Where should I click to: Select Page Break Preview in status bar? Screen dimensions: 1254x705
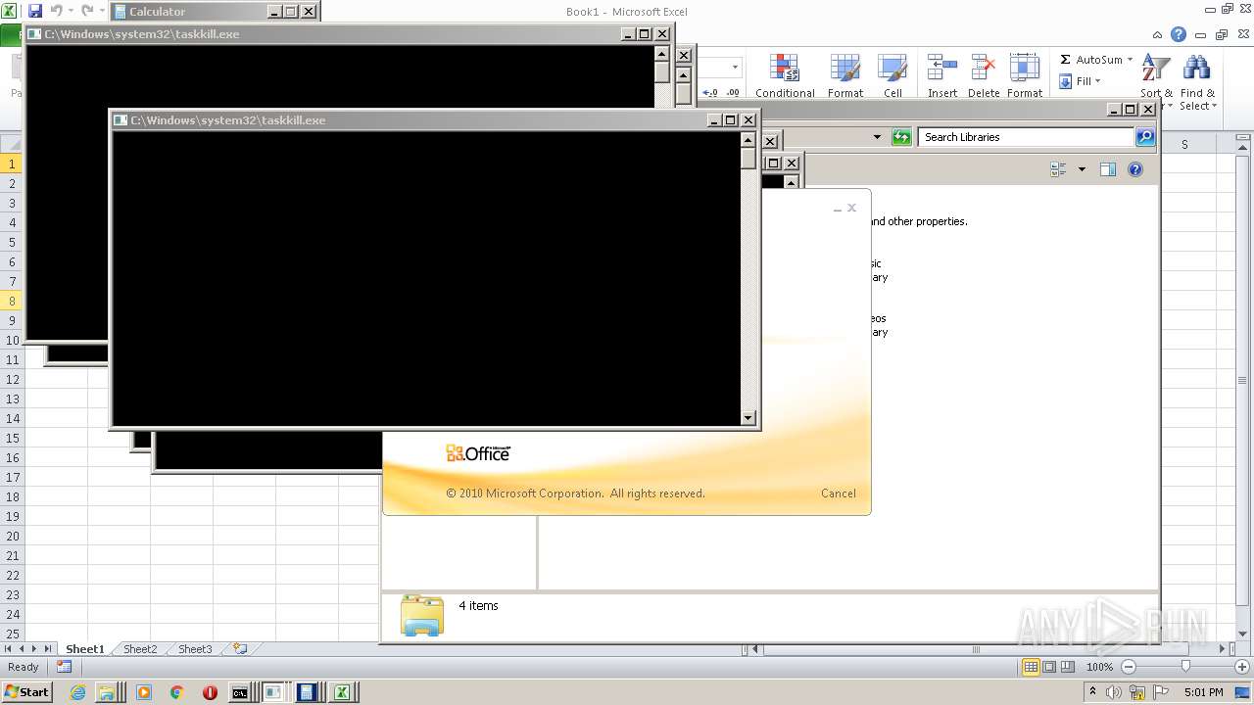click(1068, 667)
